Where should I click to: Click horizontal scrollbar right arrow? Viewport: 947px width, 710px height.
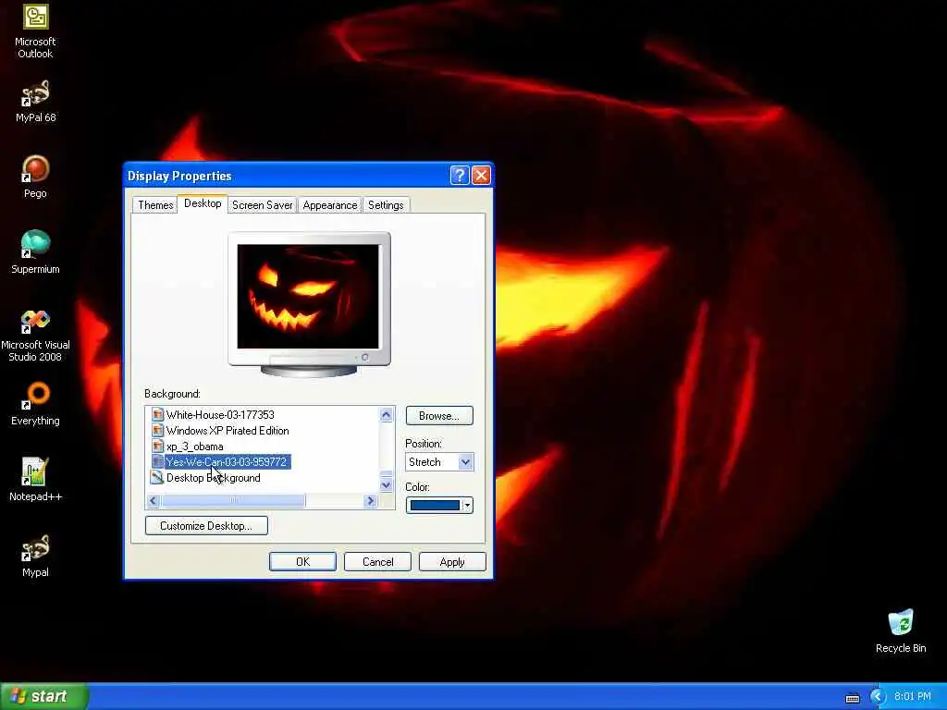tap(371, 500)
